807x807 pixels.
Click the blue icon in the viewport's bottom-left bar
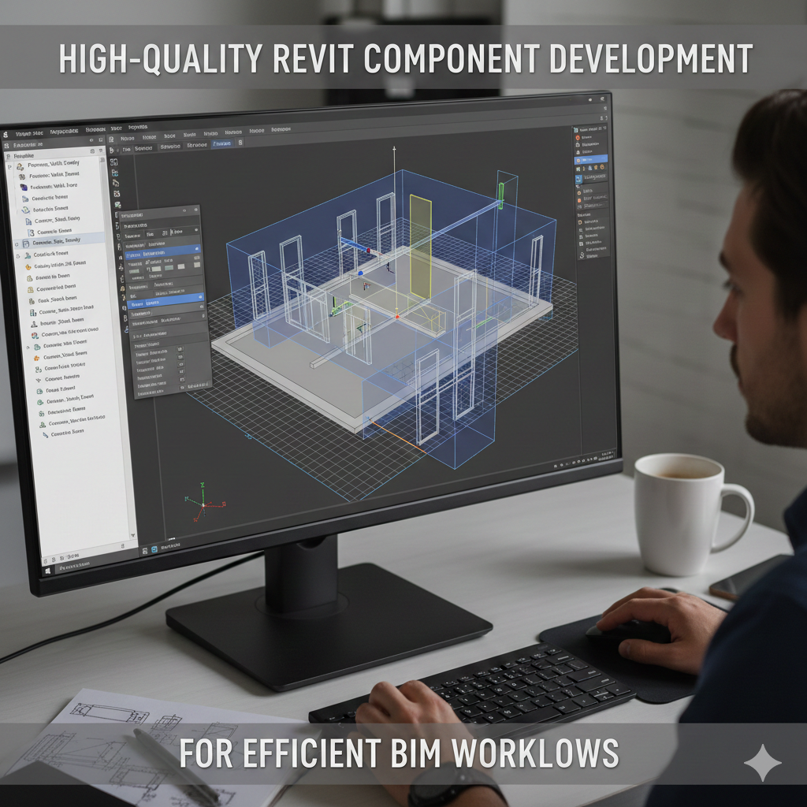(x=155, y=548)
